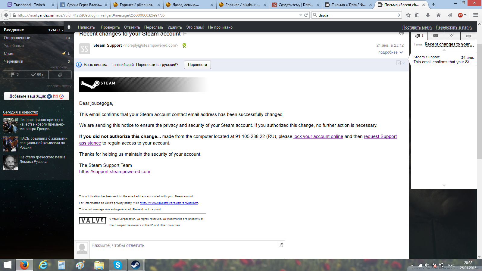This screenshot has width=482, height=271.
Task: Open Steam from Windows taskbar
Action: coord(136,265)
